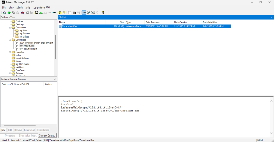
Task: Sort file list by Name column
Action: pos(82,22)
